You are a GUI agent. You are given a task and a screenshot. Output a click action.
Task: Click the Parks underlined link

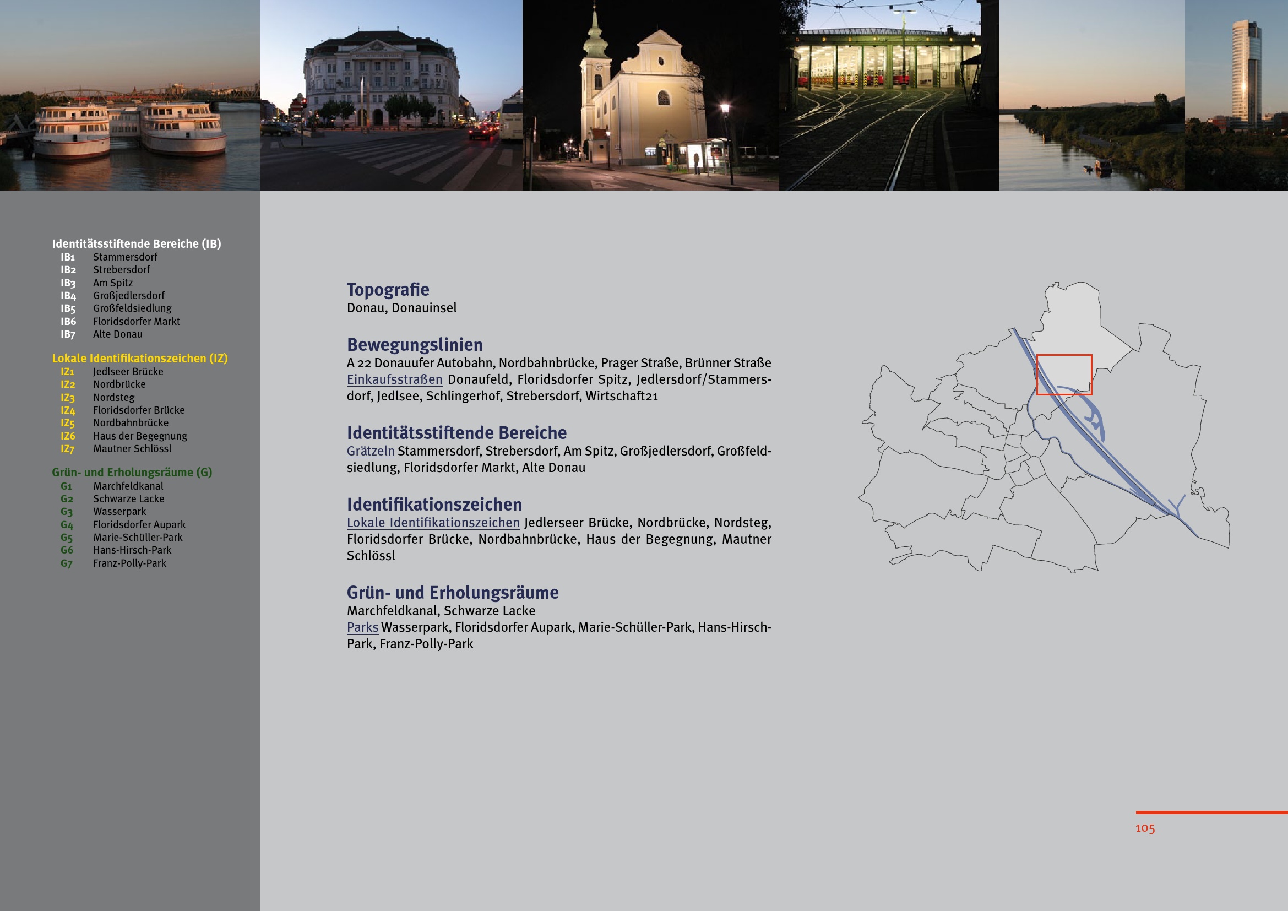click(x=362, y=627)
